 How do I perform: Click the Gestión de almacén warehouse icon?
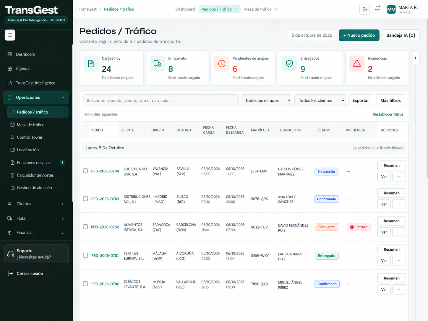(12, 188)
